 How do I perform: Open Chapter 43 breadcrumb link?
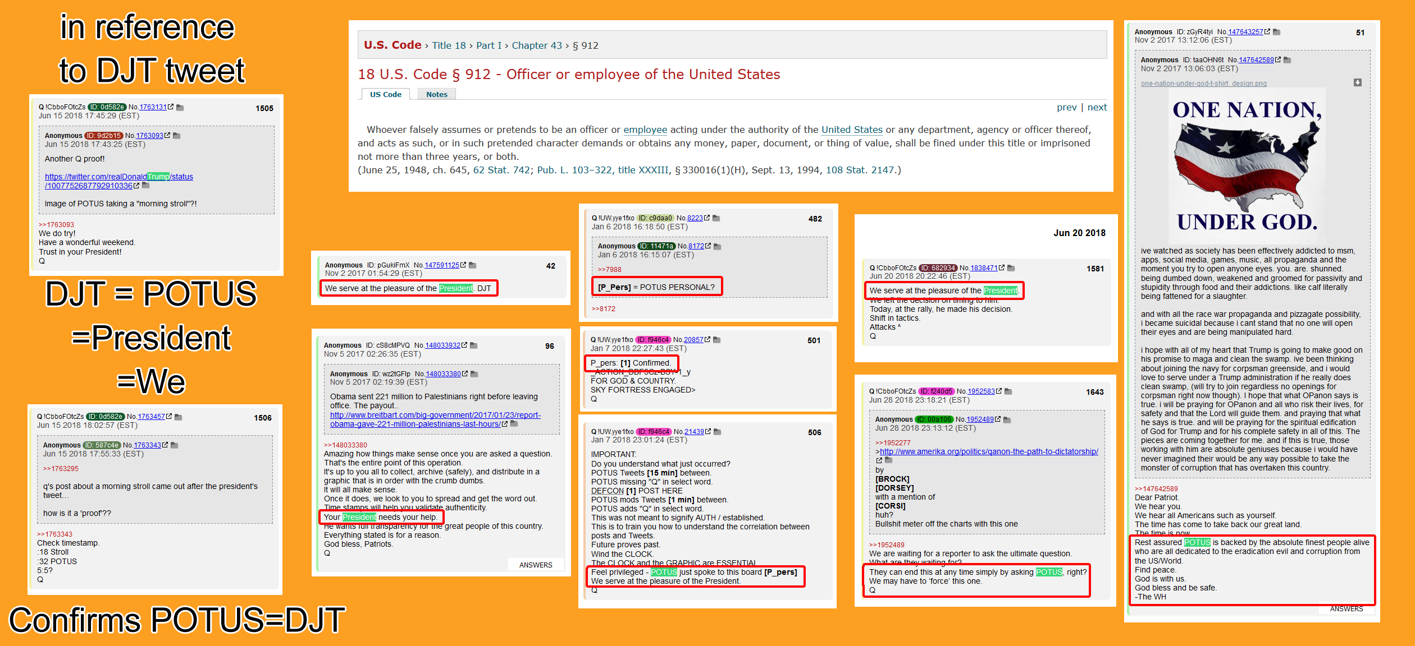tap(536, 45)
